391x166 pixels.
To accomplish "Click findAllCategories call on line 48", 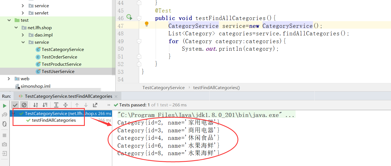I will click(x=311, y=33).
